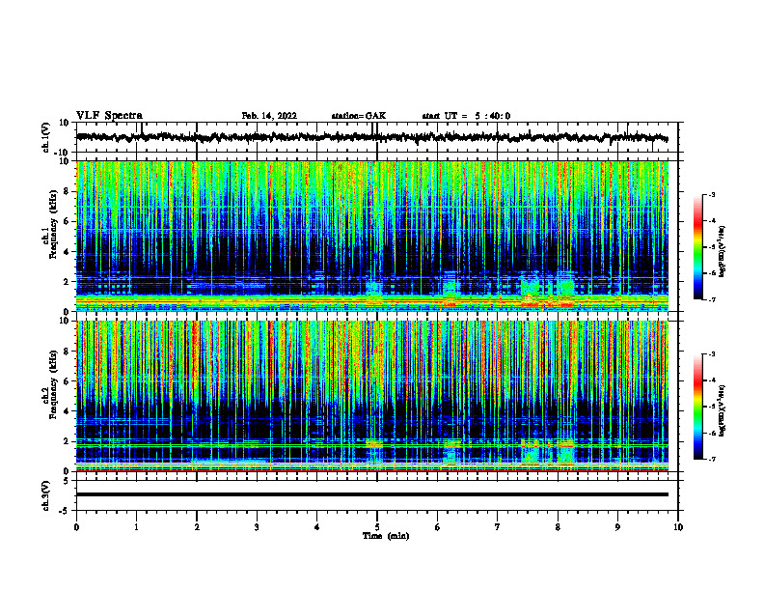Click tick label "4" on the time axis

click(317, 527)
